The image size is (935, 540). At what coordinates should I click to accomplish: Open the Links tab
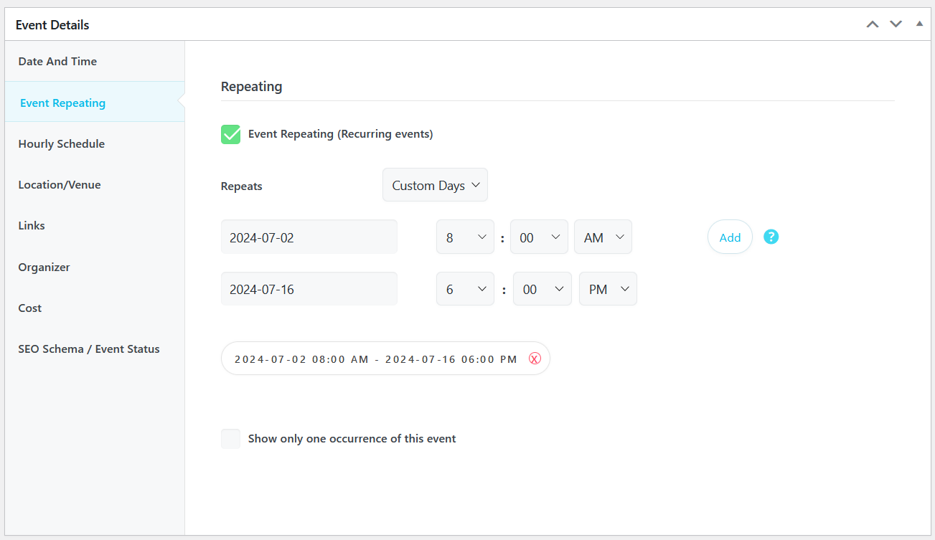95,225
